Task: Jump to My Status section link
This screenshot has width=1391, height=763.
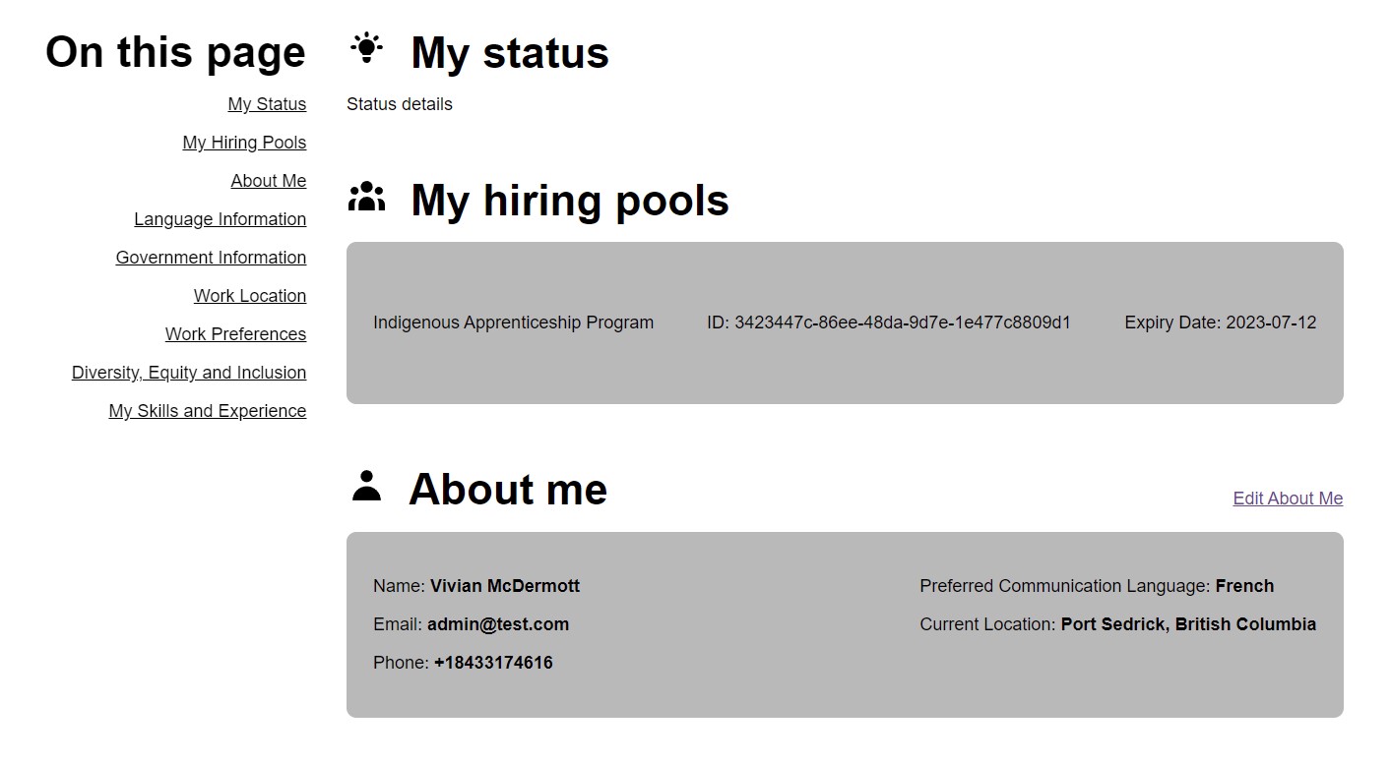Action: click(x=267, y=104)
